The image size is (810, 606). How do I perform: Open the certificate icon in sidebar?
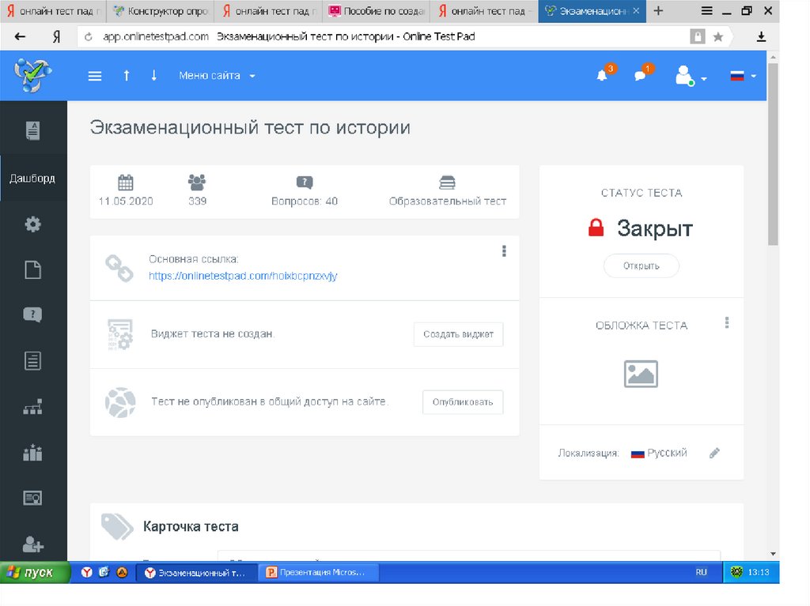[32, 498]
